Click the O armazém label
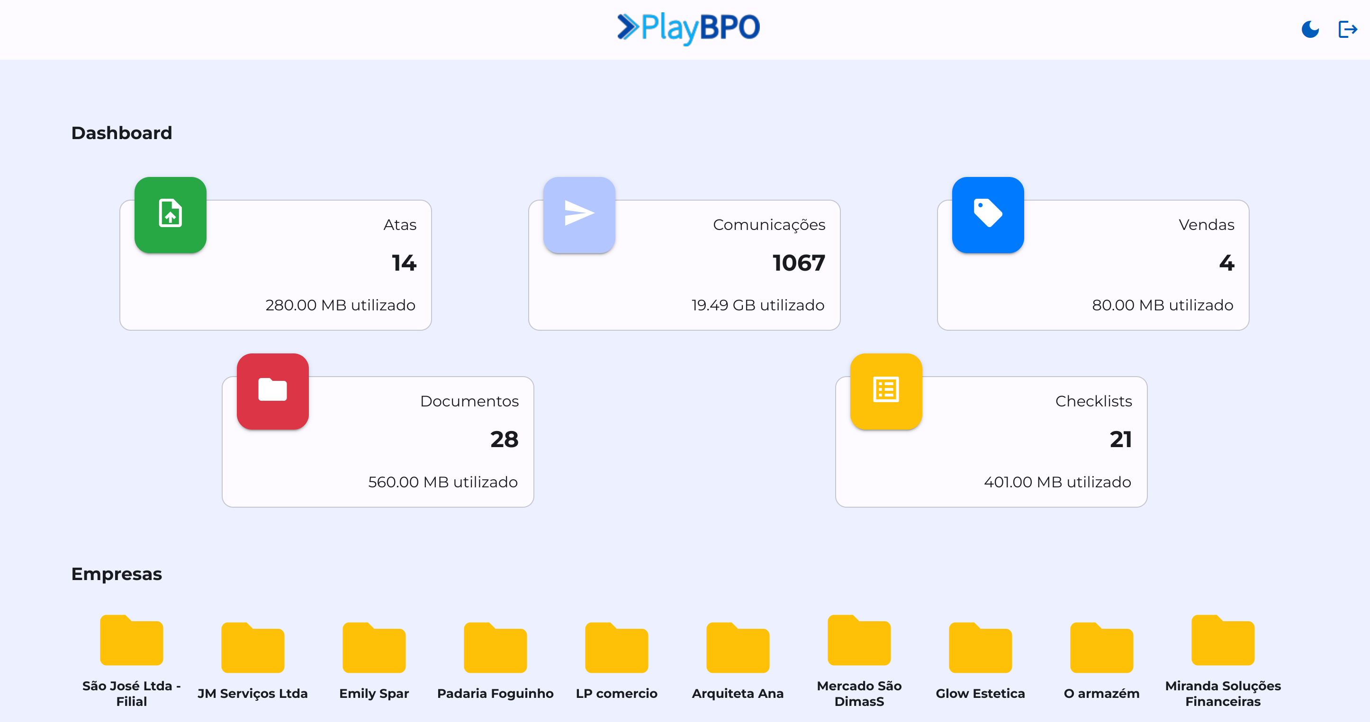Viewport: 1370px width, 722px height. tap(1101, 693)
